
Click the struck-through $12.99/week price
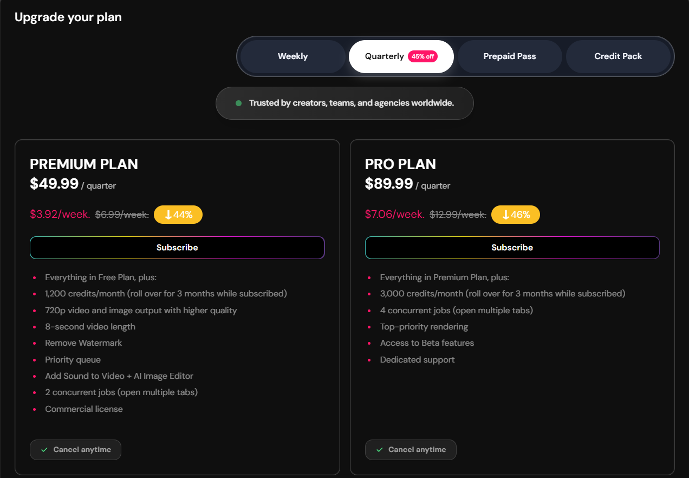458,215
